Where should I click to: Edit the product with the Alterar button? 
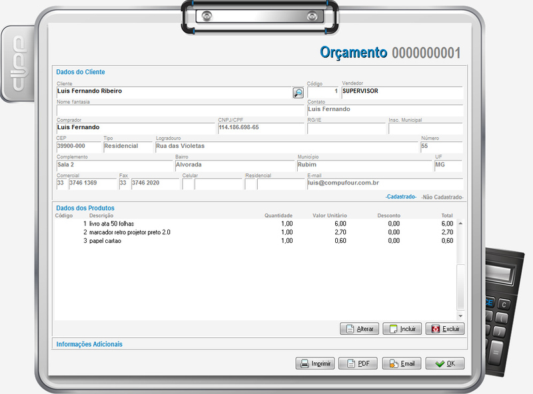359,329
